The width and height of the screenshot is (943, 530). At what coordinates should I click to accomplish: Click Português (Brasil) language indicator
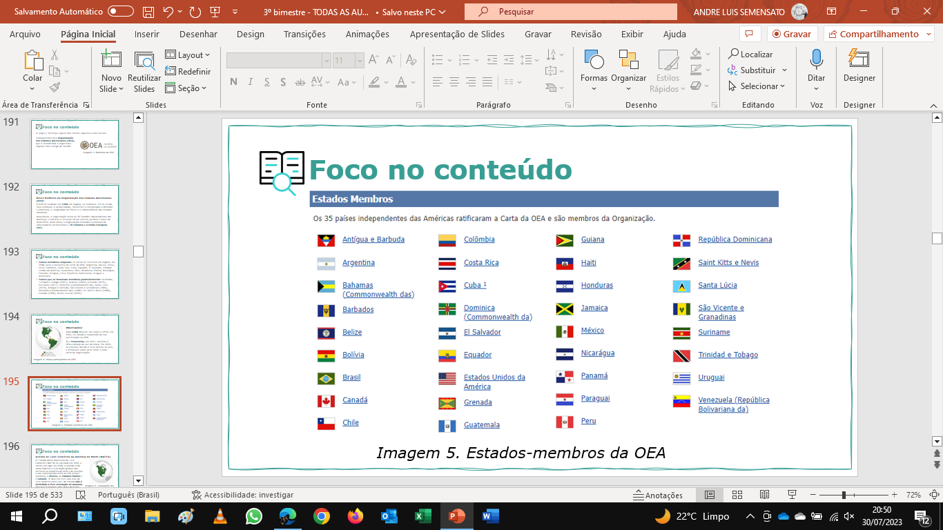(128, 495)
